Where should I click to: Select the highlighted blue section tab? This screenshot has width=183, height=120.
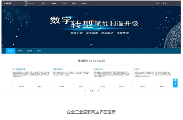[11, 51]
